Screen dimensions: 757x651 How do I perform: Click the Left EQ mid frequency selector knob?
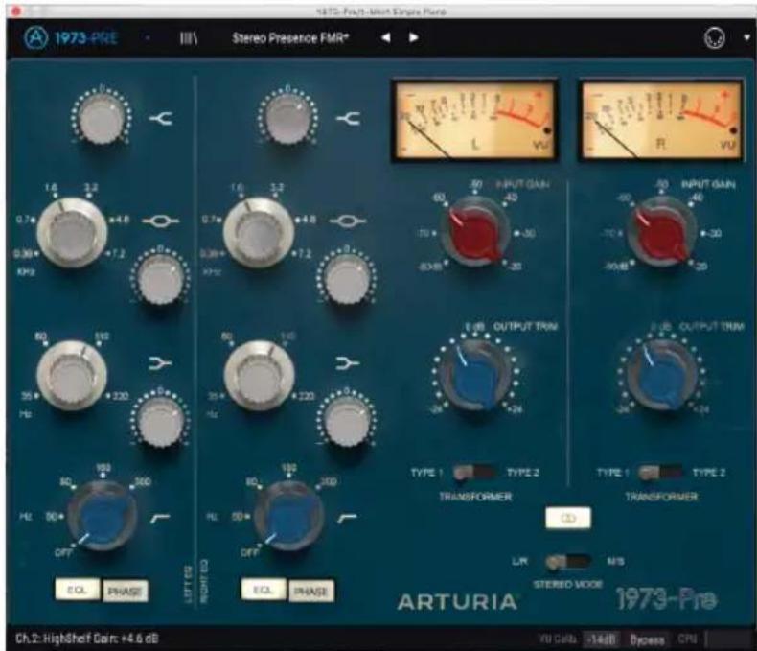click(x=72, y=232)
